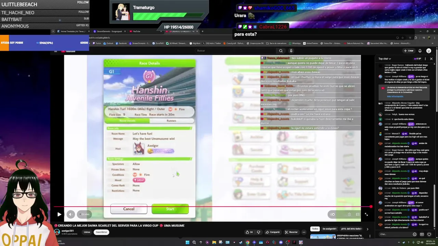Create a clip with Recortar

coord(291,232)
